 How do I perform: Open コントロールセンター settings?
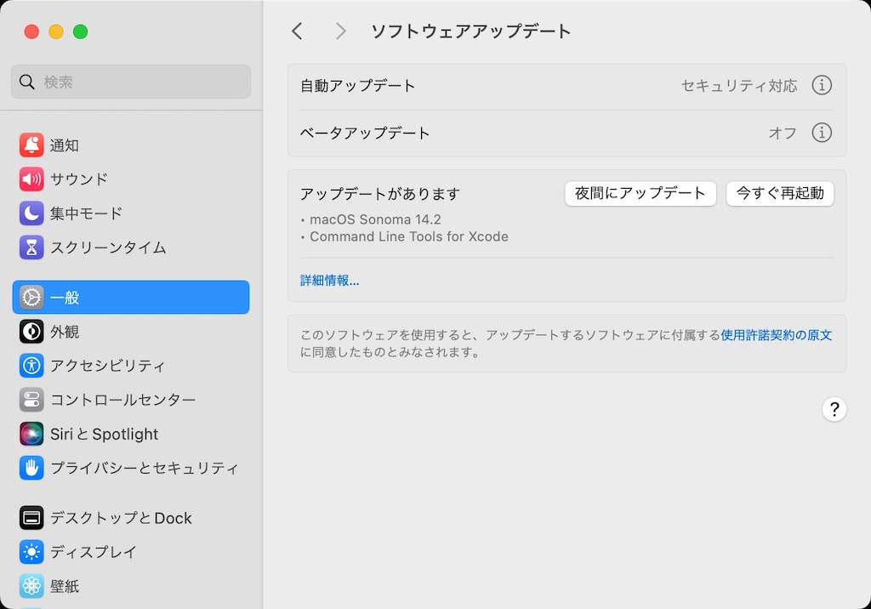[x=130, y=400]
